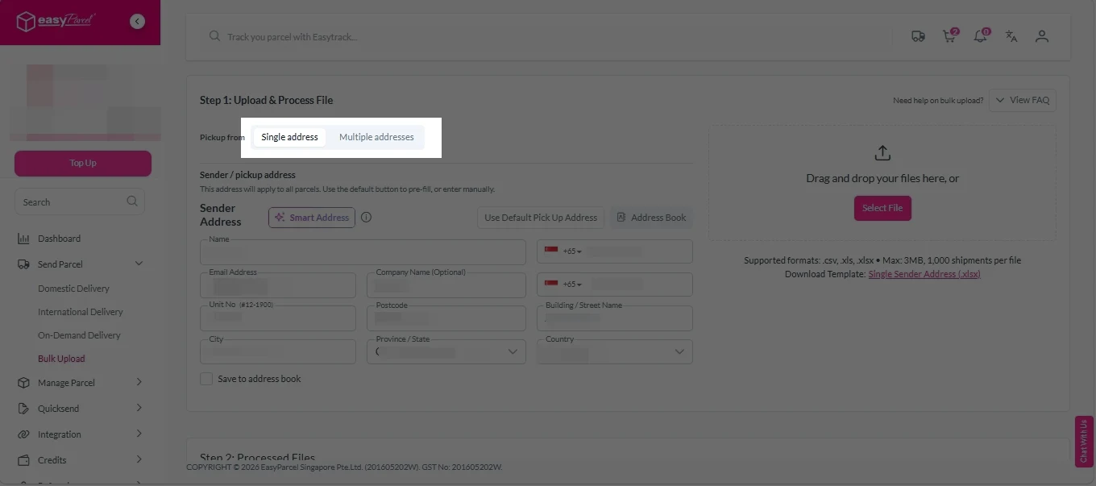Select the Single address pickup option

[x=289, y=137]
